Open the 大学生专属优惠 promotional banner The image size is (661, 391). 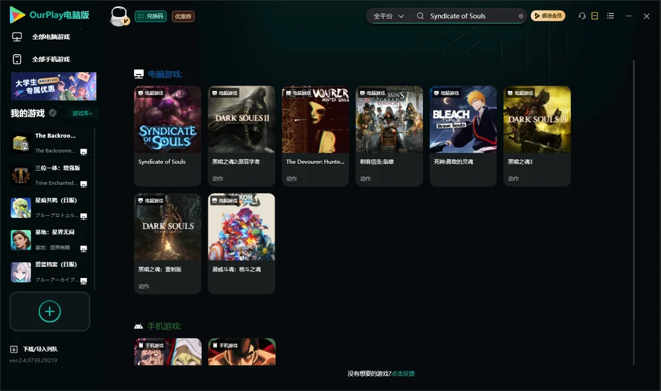[x=54, y=86]
